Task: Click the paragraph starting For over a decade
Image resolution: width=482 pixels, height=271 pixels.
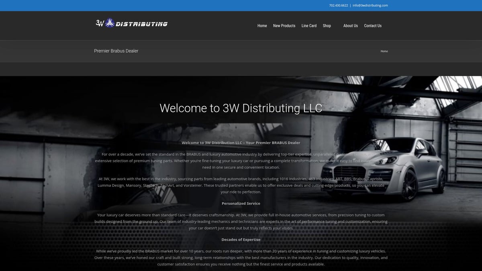Action: tap(241, 161)
